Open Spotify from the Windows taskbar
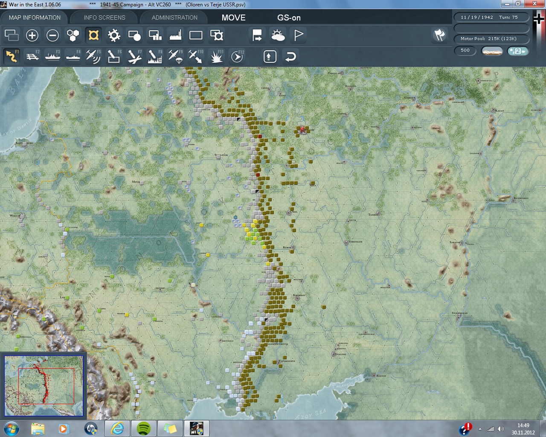Screen dimensions: 546x437 pos(144,428)
